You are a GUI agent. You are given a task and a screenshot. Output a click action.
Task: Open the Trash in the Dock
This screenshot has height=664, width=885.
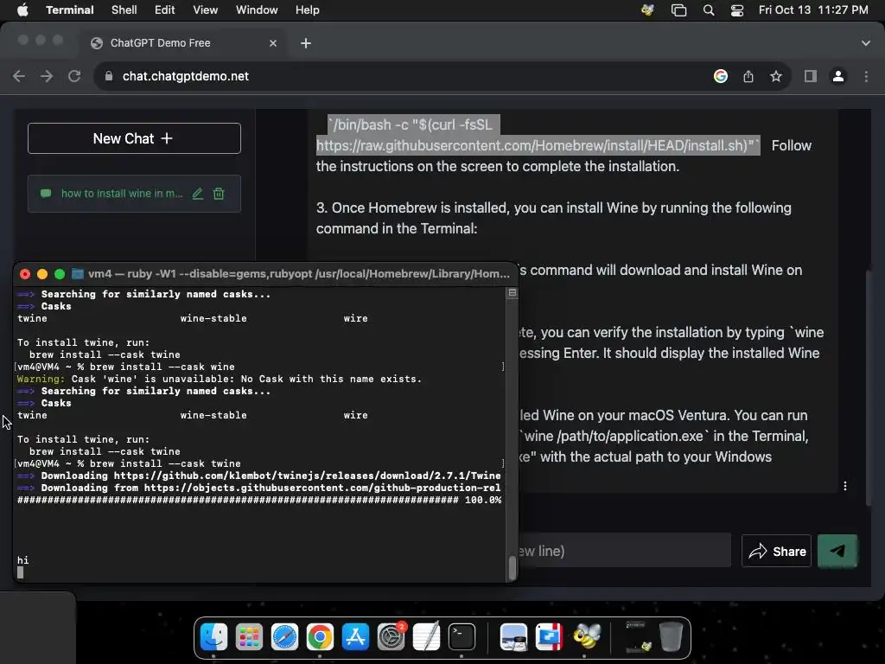[671, 637]
